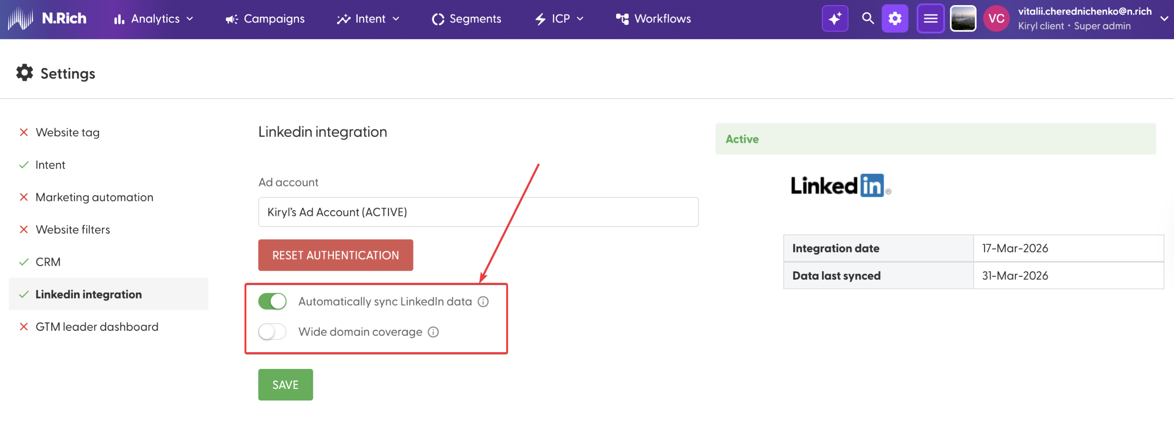The width and height of the screenshot is (1174, 421).
Task: Click the checkmark icon beside CRM
Action: (24, 262)
